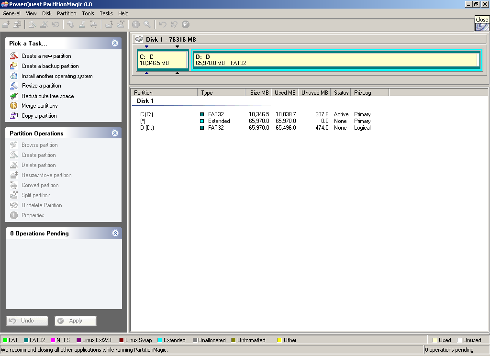Click the Resize/Move partition operation link
The width and height of the screenshot is (490, 356).
46,175
